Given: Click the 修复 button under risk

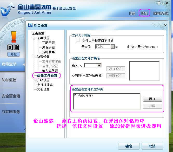Looking at the screenshot, I should coord(14,54).
